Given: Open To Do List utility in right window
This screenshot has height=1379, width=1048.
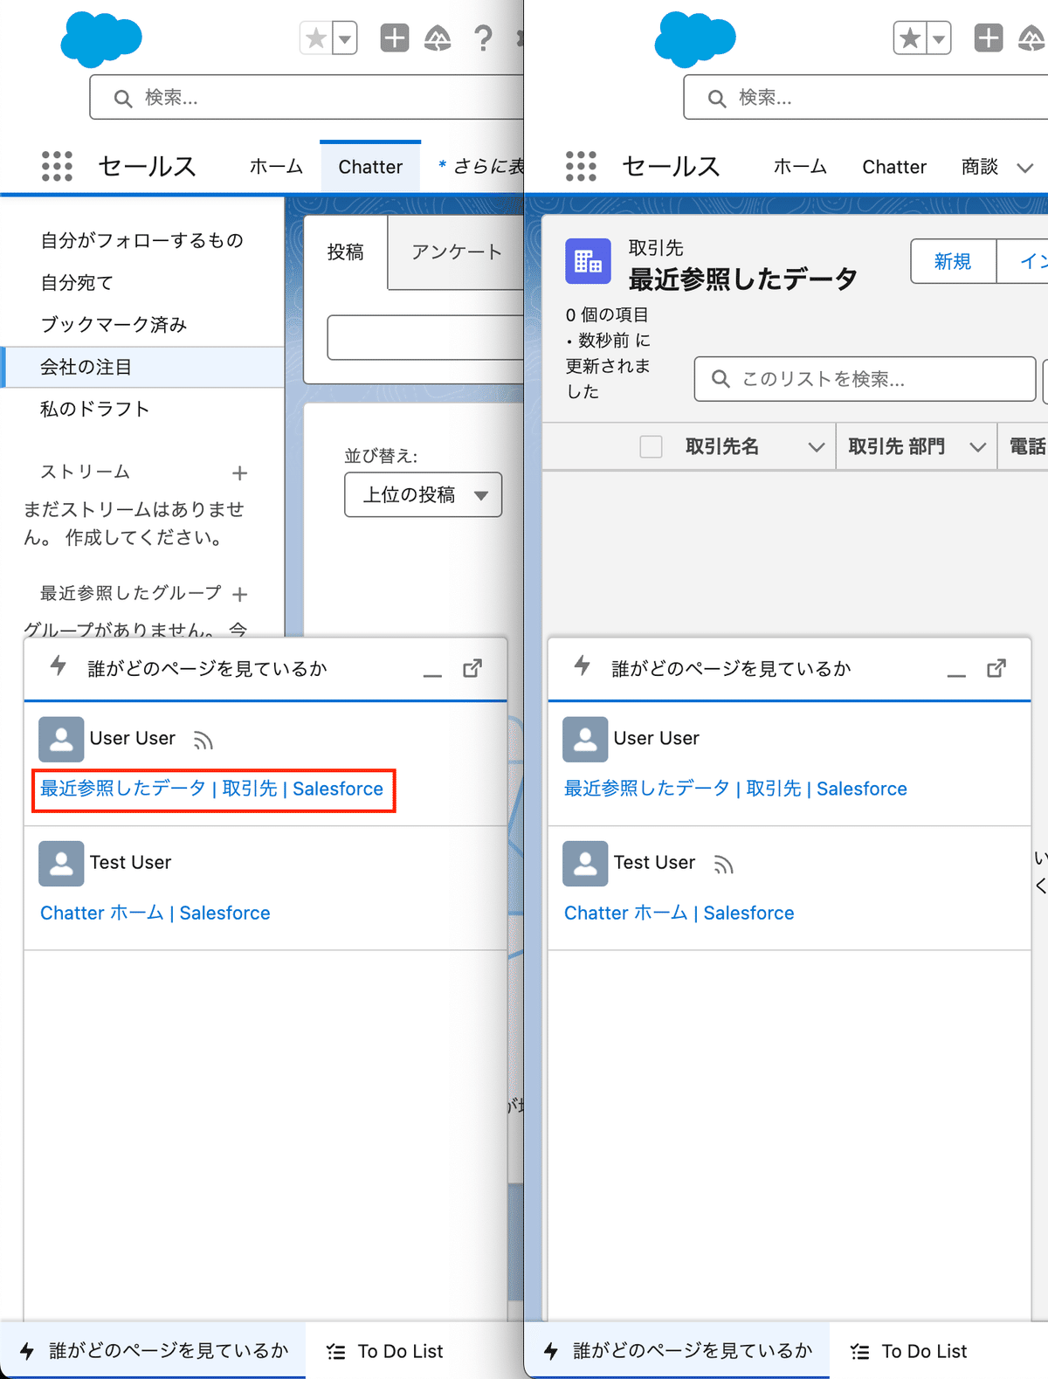Looking at the screenshot, I should pyautogui.click(x=908, y=1351).
